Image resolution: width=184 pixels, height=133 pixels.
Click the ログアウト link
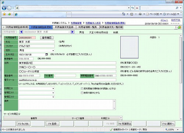[176, 20]
